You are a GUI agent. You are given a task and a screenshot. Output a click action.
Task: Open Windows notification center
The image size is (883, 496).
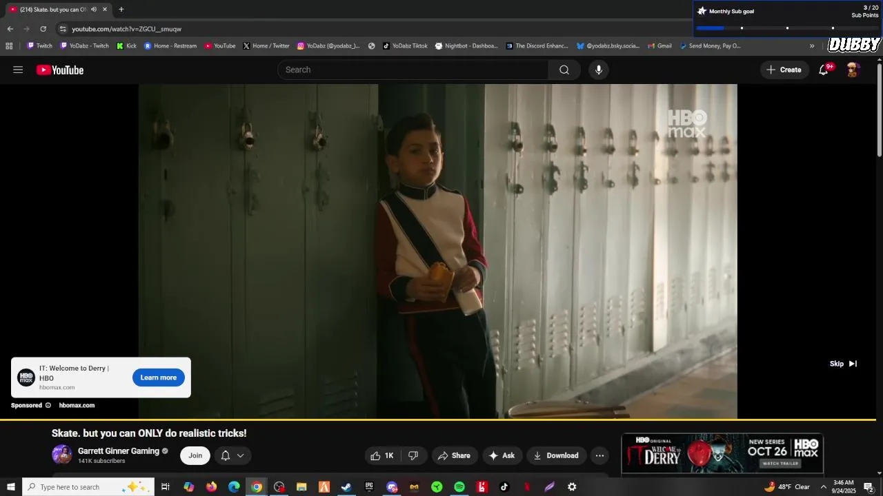869,487
